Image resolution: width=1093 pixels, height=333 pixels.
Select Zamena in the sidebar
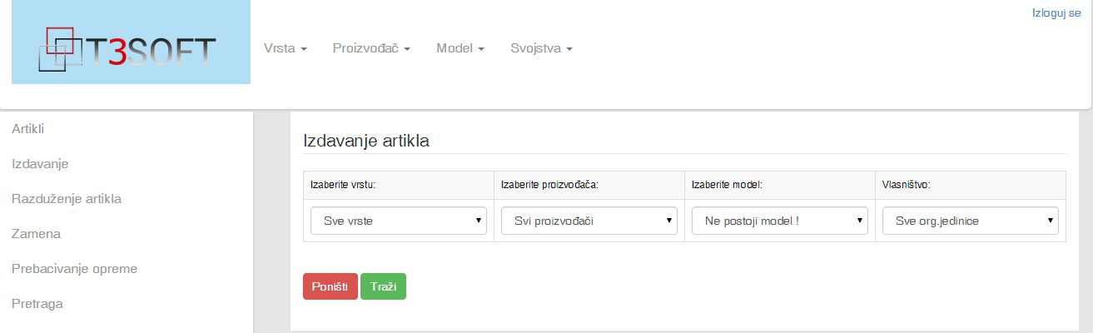coord(36,234)
